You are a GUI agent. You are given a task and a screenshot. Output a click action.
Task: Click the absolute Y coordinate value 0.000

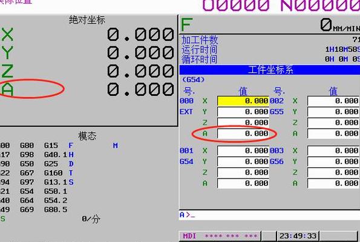[141, 53]
